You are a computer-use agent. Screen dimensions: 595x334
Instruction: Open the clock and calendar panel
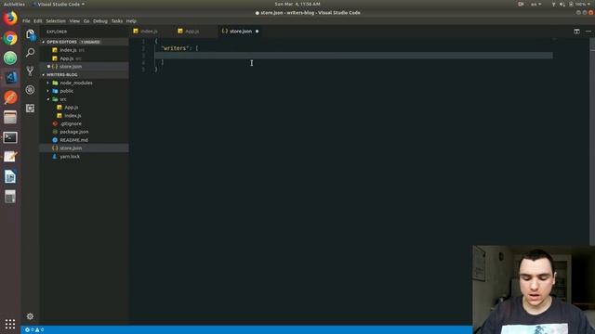[297, 4]
